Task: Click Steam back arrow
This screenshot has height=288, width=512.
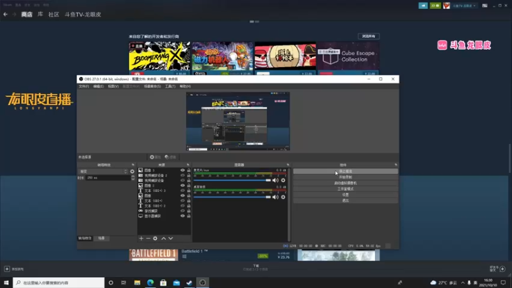Action: click(6, 14)
